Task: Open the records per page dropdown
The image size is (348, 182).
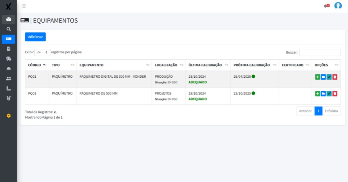Action: (x=42, y=52)
